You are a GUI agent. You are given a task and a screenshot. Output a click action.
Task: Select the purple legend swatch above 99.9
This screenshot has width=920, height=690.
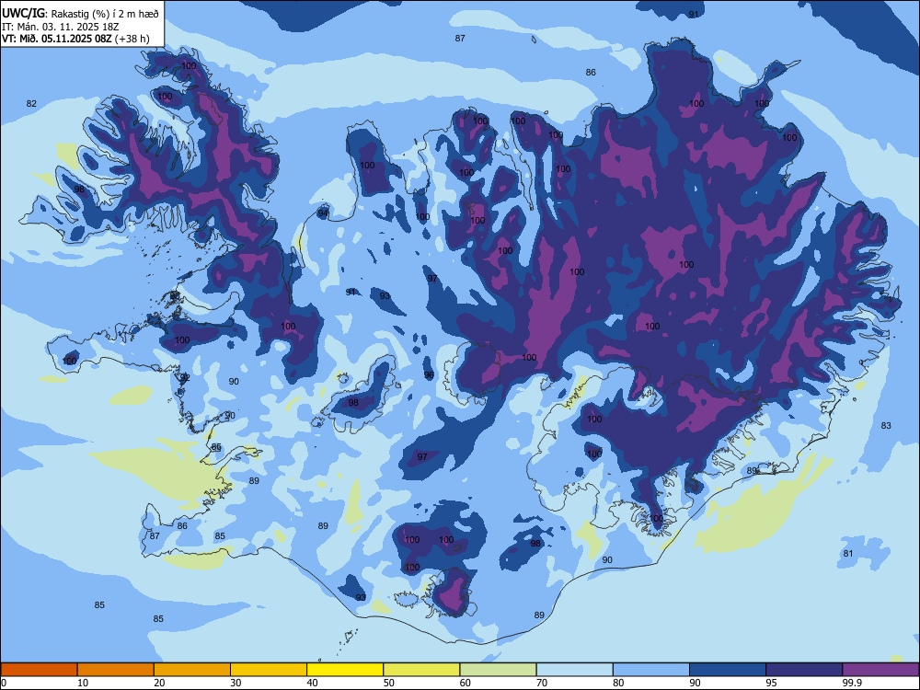tap(880, 670)
